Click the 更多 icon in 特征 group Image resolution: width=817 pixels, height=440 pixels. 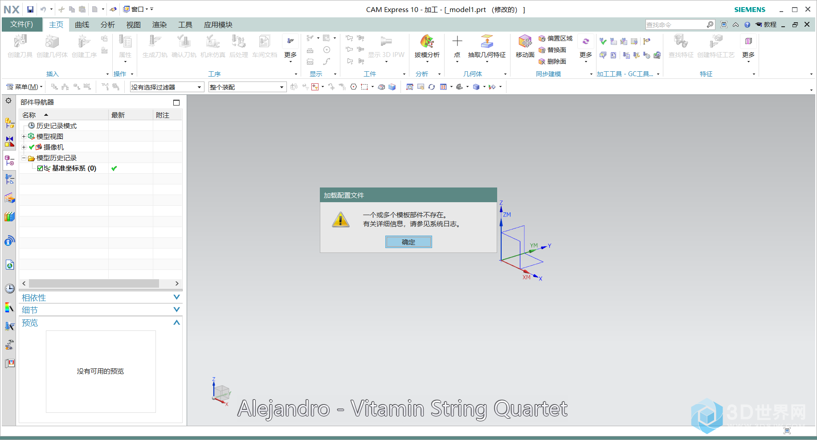point(748,41)
